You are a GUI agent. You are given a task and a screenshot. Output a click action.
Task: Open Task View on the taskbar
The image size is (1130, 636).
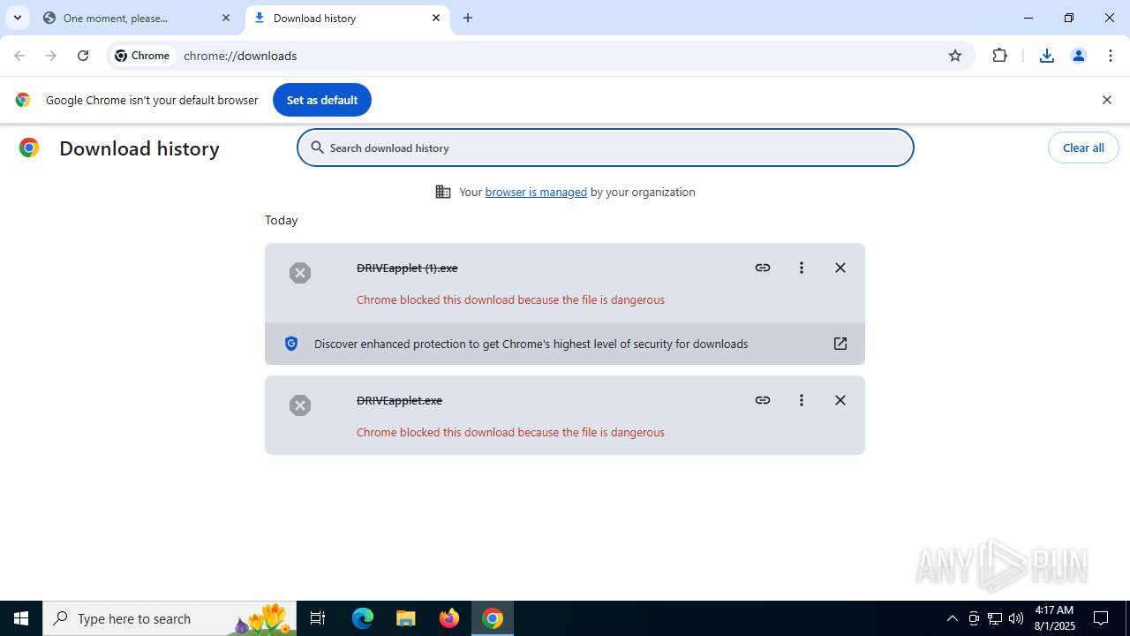(318, 618)
